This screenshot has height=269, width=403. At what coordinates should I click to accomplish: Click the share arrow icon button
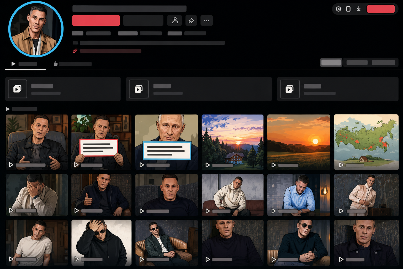point(191,20)
